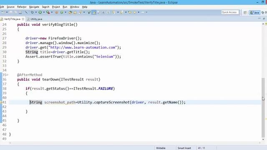The image size is (267, 150).
Task: Click the Save All toolbar icon
Action: click(x=15, y=12)
